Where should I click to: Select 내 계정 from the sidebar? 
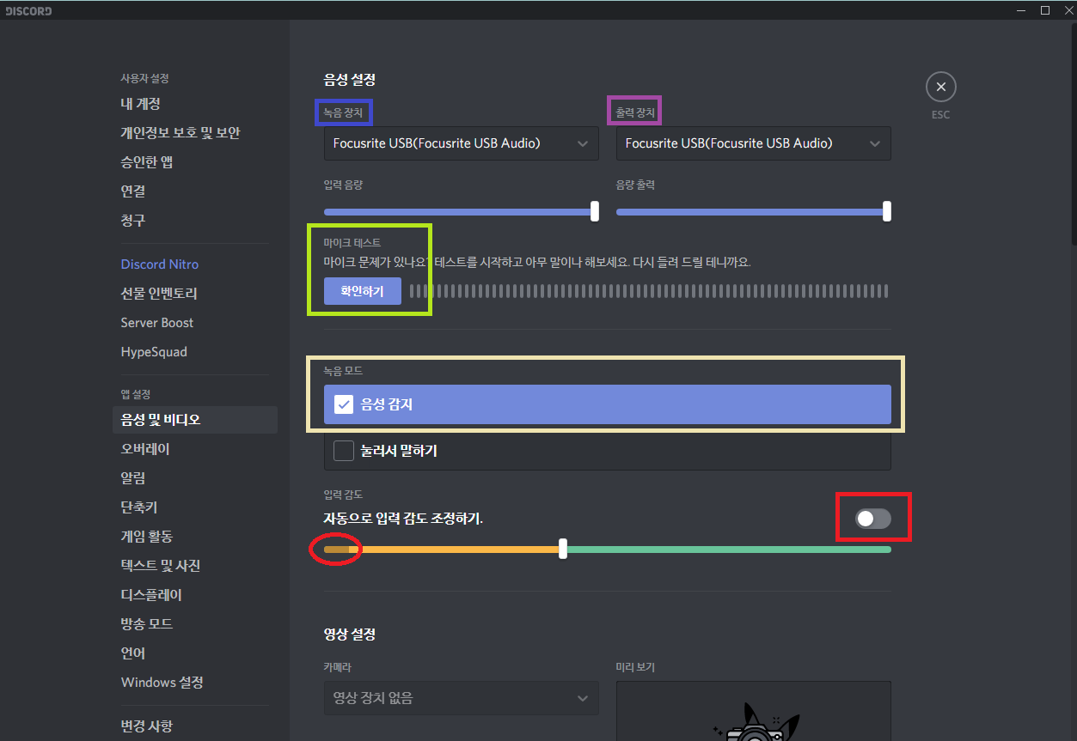click(x=140, y=103)
